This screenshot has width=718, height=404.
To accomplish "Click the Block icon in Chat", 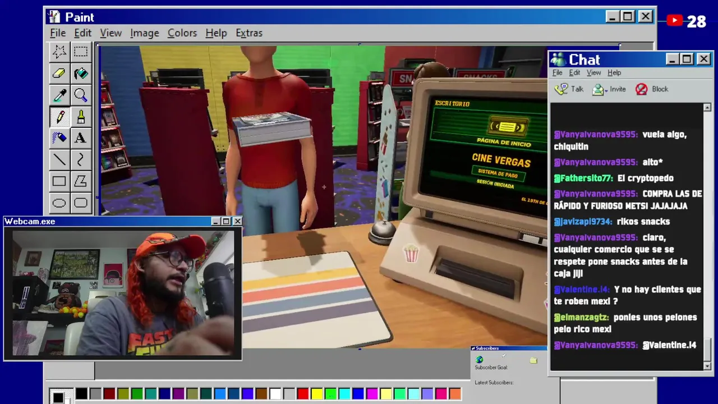I will tap(641, 89).
